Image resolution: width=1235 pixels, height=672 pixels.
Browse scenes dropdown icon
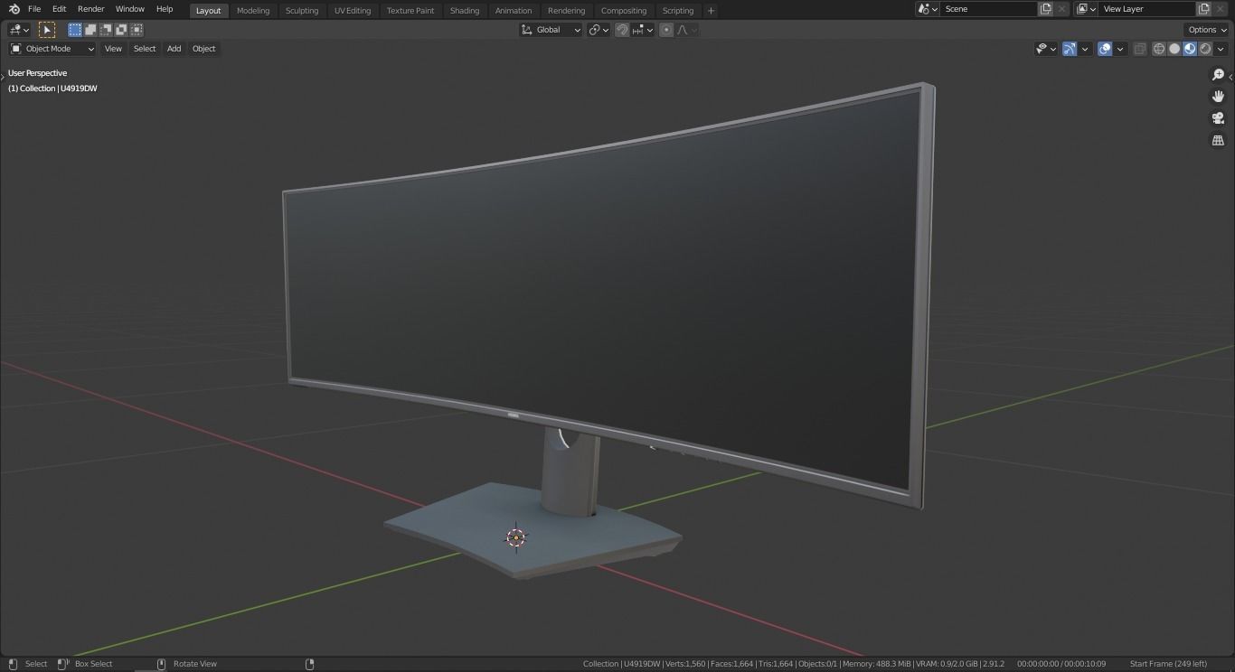928,9
